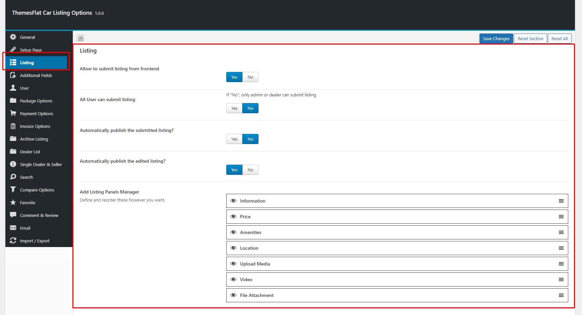Toggle File Attachment panel visibility eye
The image size is (582, 315).
pos(233,295)
